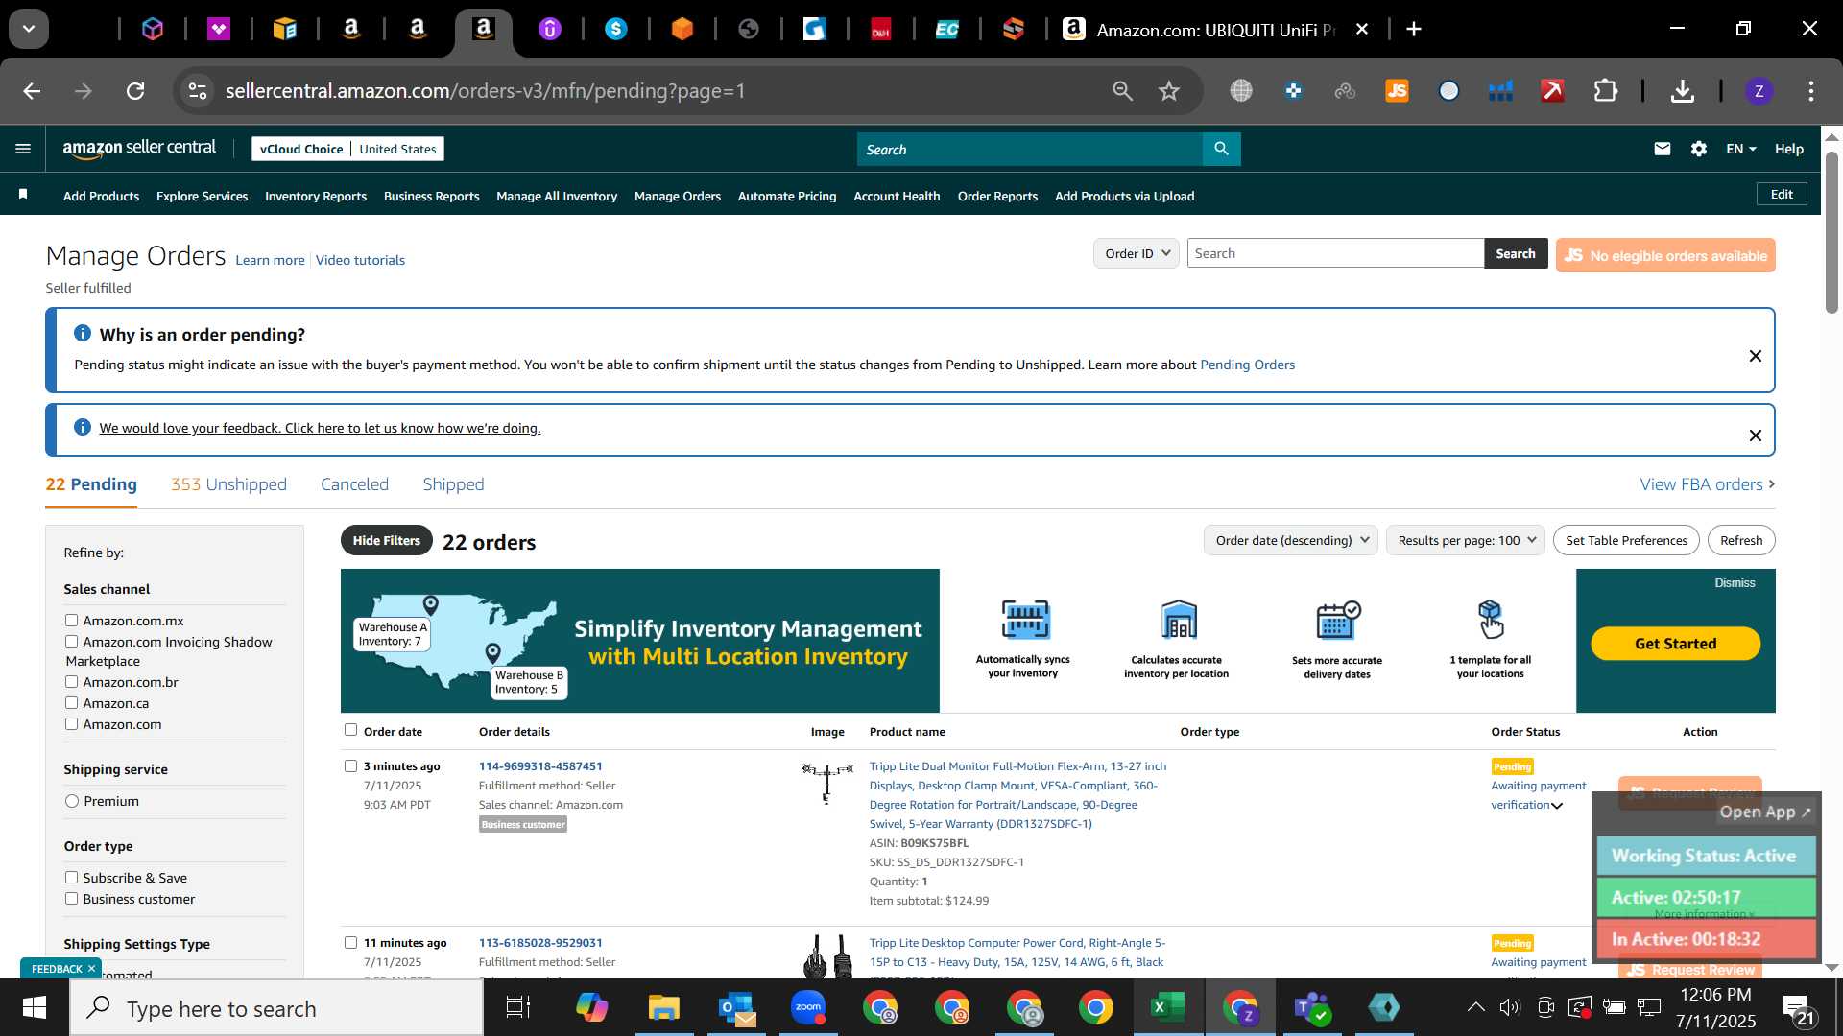The width and height of the screenshot is (1843, 1036).
Task: Switch to the 353 Unshipped tab
Action: pyautogui.click(x=228, y=484)
